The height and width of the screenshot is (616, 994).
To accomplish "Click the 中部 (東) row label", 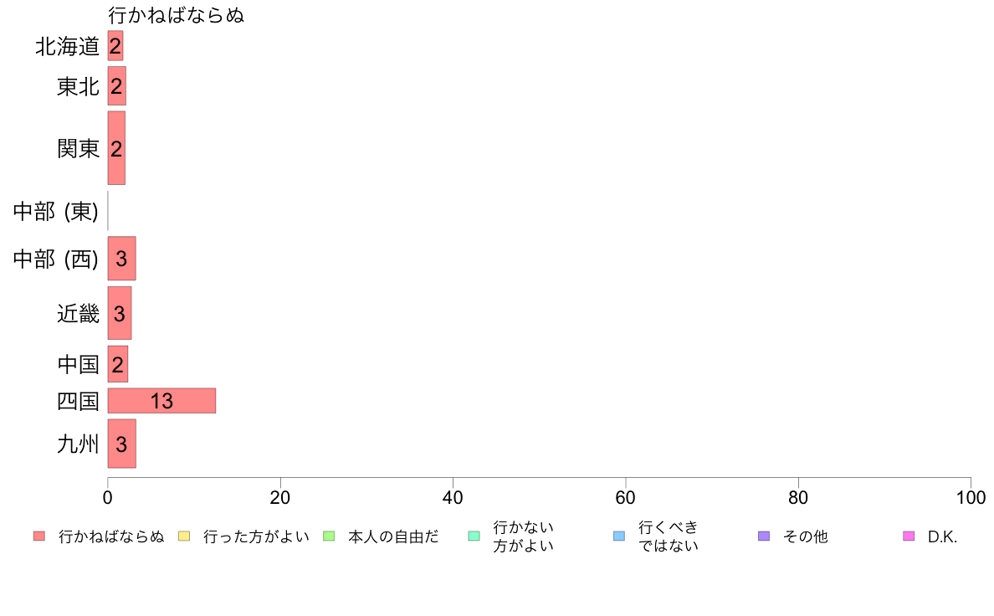I will 56,211.
